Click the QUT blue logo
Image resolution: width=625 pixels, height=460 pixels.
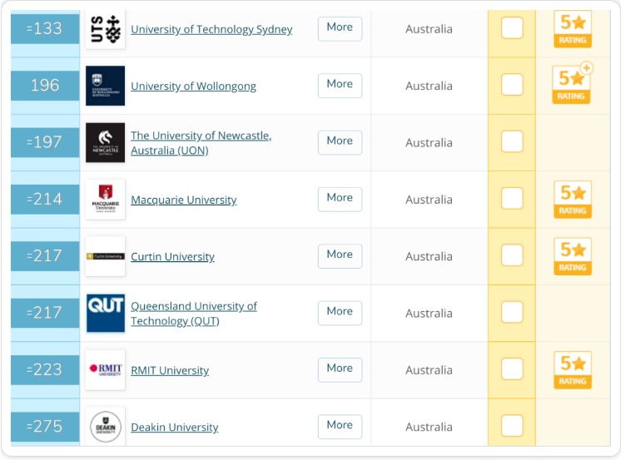click(105, 313)
